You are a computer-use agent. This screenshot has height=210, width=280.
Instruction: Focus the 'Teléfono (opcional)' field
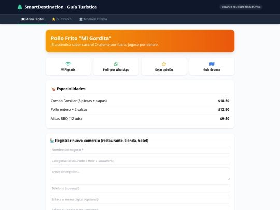click(x=140, y=188)
